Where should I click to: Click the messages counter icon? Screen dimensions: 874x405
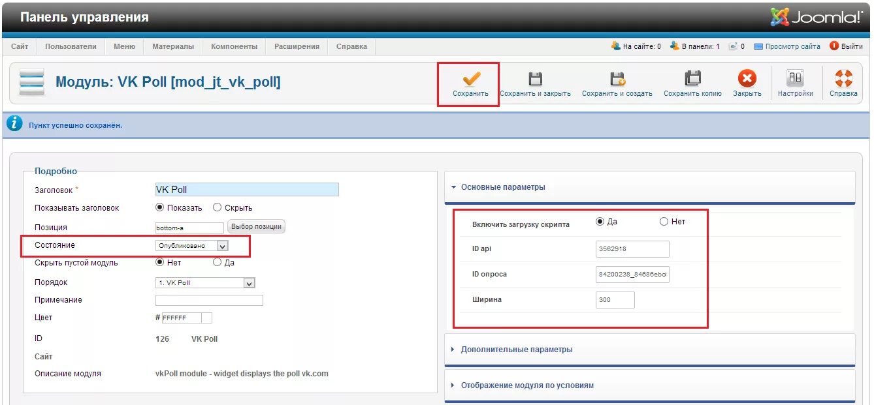[x=733, y=46]
